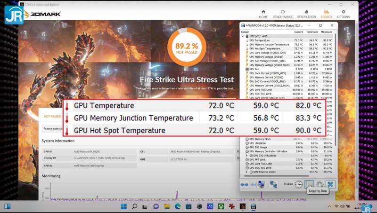Click the 89.2 % score circle
This screenshot has width=377, height=213.
(x=187, y=47)
